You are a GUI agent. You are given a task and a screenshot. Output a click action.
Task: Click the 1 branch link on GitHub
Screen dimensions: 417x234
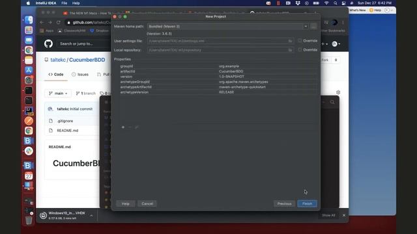click(x=85, y=94)
